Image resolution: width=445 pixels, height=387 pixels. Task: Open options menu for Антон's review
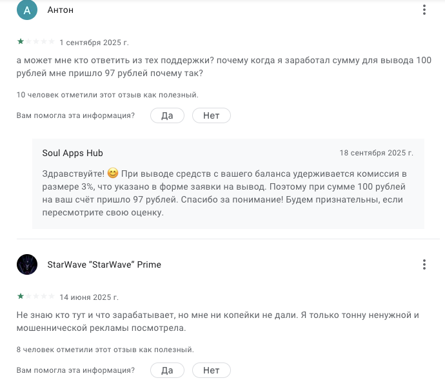[x=424, y=10]
